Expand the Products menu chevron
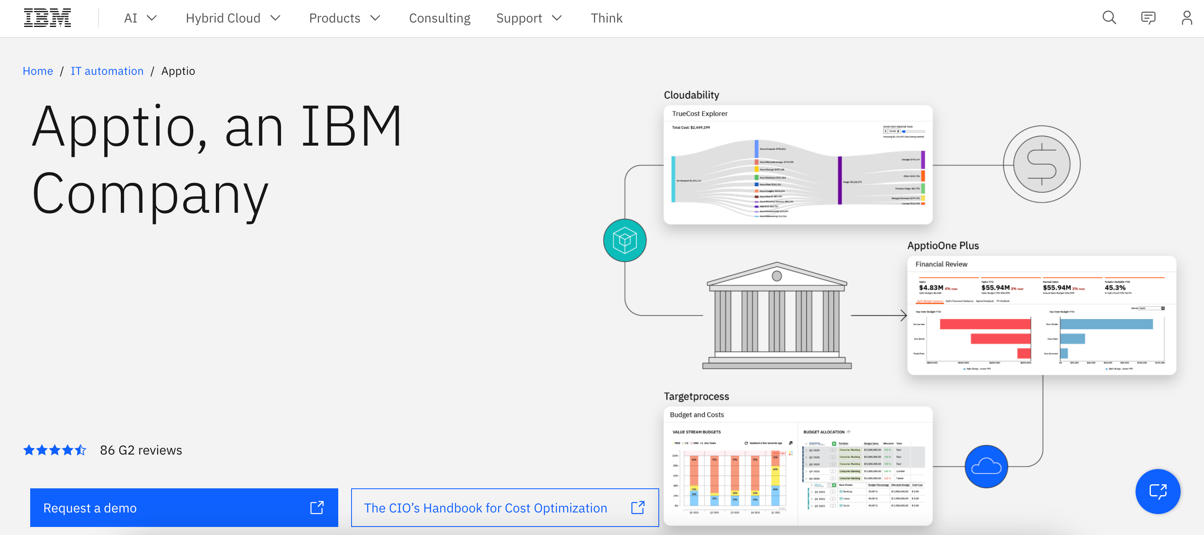The height and width of the screenshot is (535, 1204). pyautogui.click(x=375, y=18)
